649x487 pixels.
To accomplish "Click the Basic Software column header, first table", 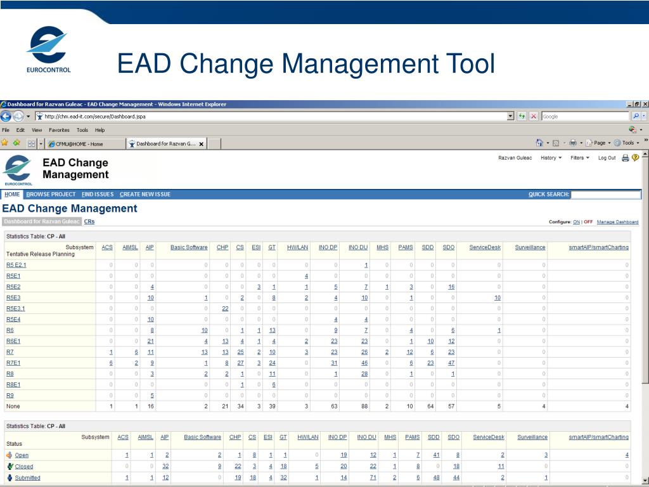I will (189, 247).
